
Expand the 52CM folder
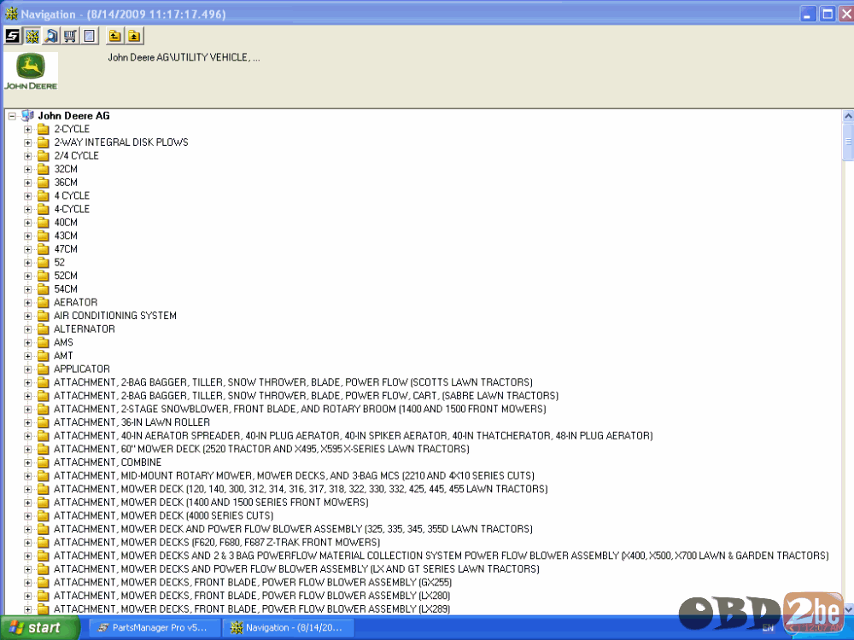[28, 276]
